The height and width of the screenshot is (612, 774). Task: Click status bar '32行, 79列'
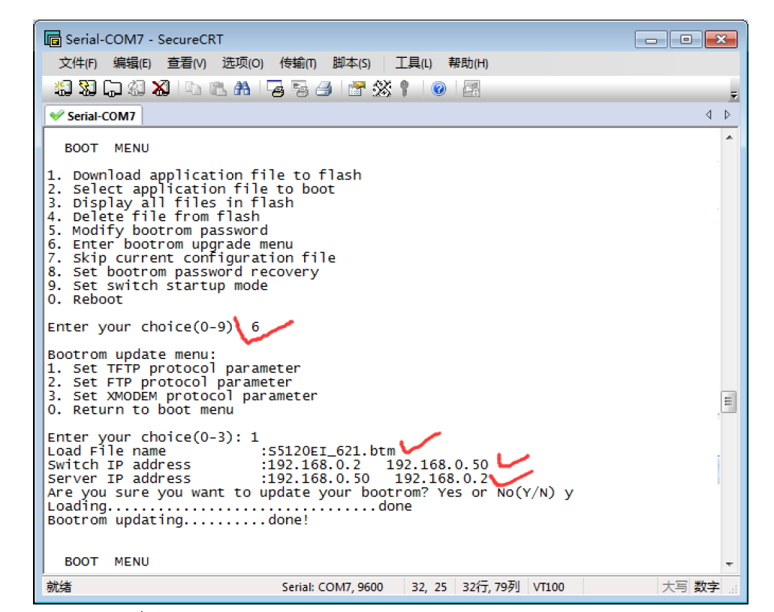click(x=491, y=586)
